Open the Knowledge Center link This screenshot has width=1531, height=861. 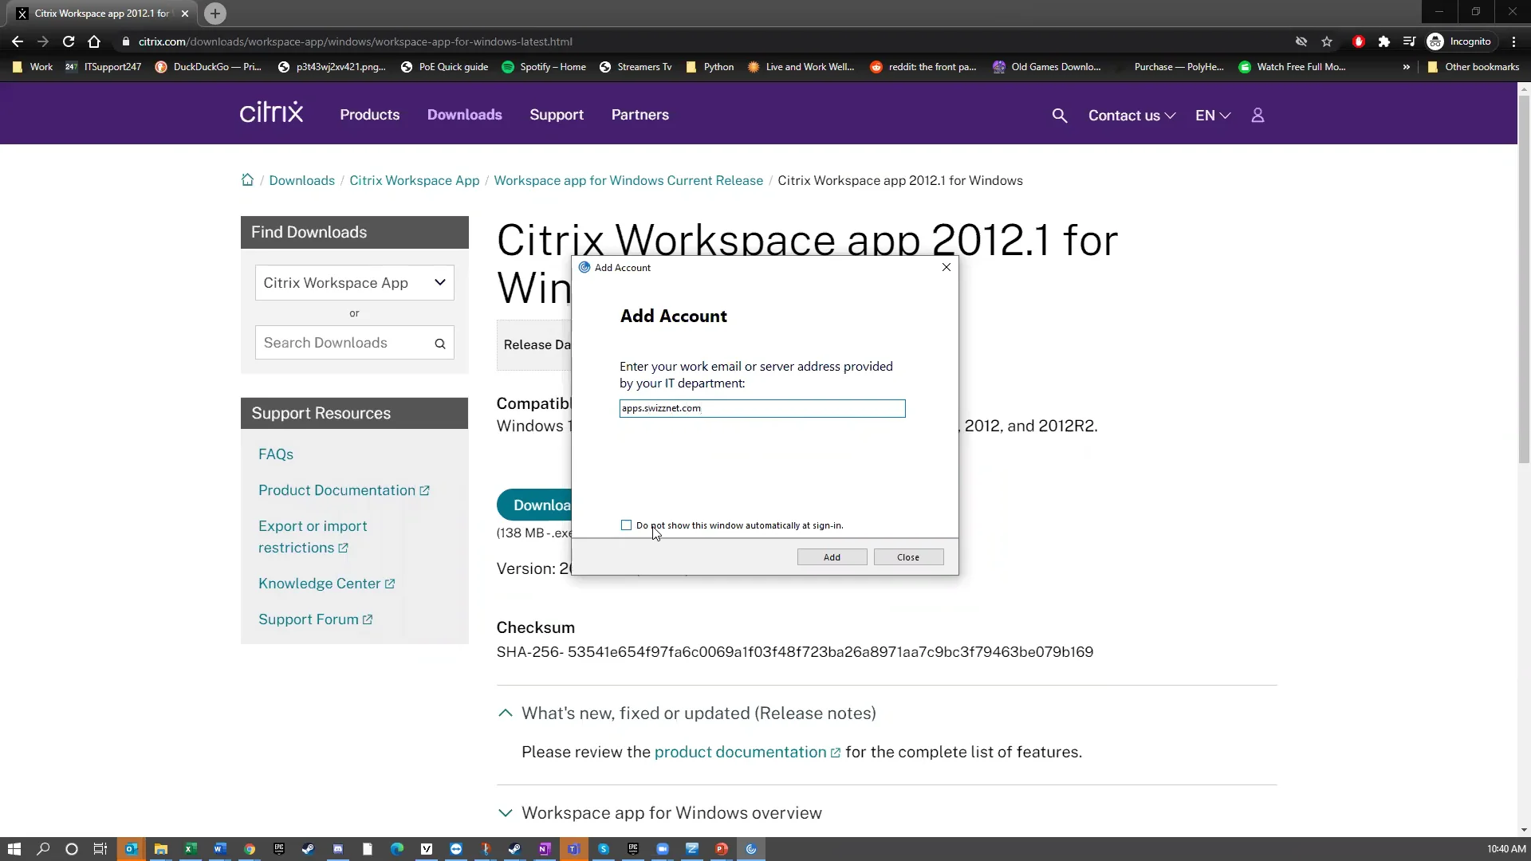(326, 584)
